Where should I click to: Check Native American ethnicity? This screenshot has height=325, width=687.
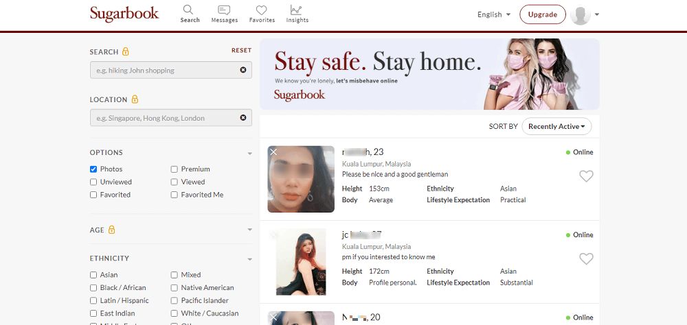click(x=174, y=288)
